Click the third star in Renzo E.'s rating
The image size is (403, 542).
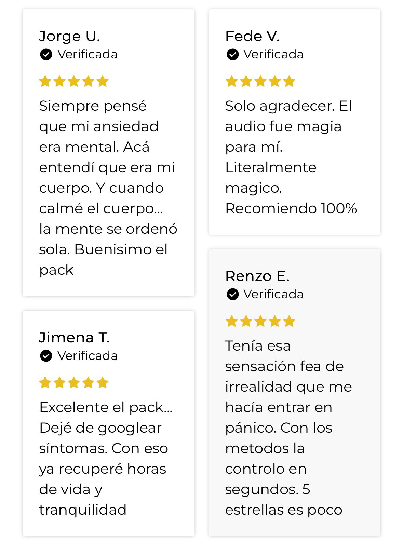tap(260, 322)
